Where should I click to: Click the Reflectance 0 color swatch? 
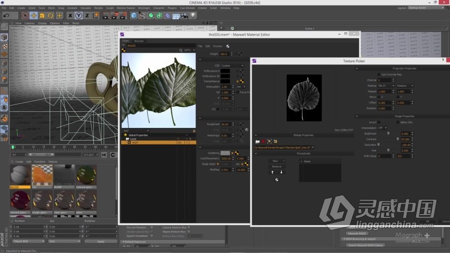pos(226,71)
